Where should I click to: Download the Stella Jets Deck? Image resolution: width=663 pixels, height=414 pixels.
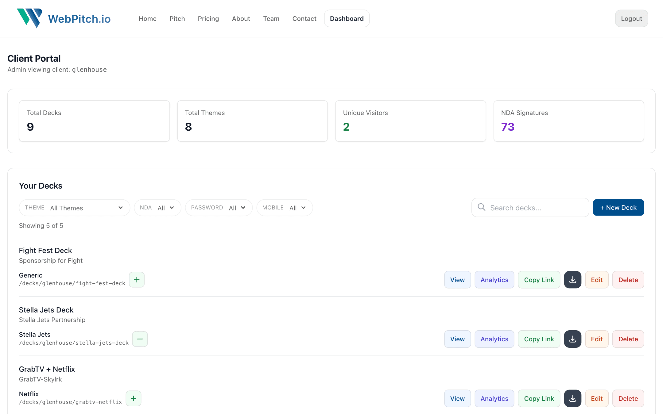tap(572, 339)
